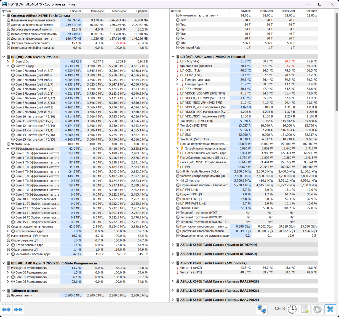Click circle icon next to Thermal Limit
Screen dimensions: 339x317
(178, 208)
